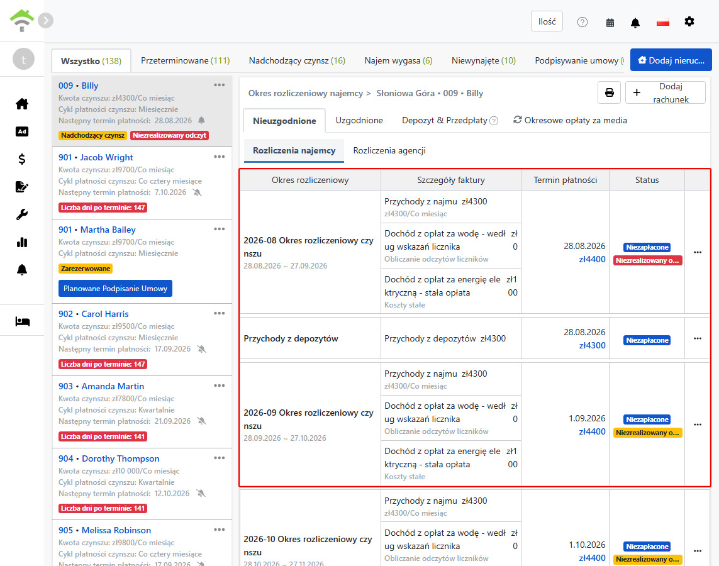Open the sidebar bell notifications icon
The height and width of the screenshot is (566, 719).
pos(22,270)
